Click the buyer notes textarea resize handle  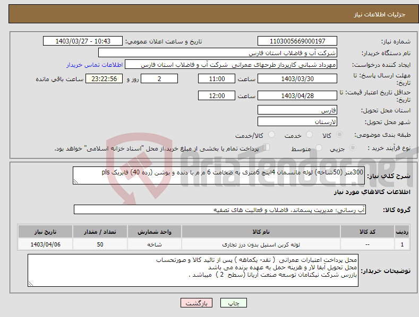coord(31,284)
